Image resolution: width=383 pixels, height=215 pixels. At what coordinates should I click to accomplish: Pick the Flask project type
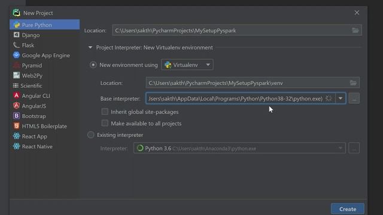pos(44,45)
